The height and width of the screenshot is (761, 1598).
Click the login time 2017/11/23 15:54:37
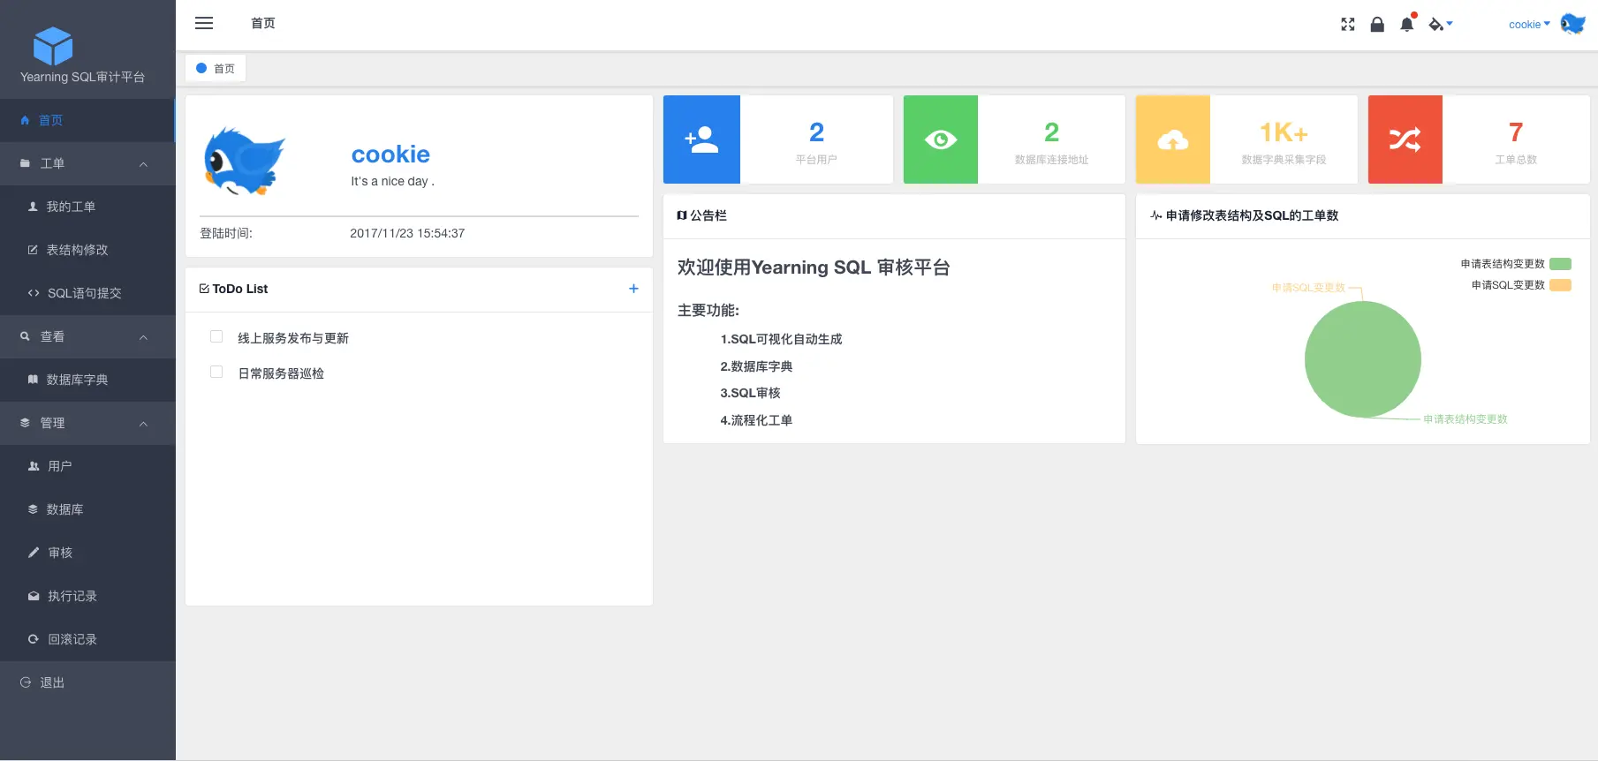(407, 233)
